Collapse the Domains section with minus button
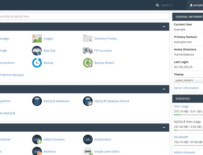Viewport: 203px width, 155px height. pos(164,127)
